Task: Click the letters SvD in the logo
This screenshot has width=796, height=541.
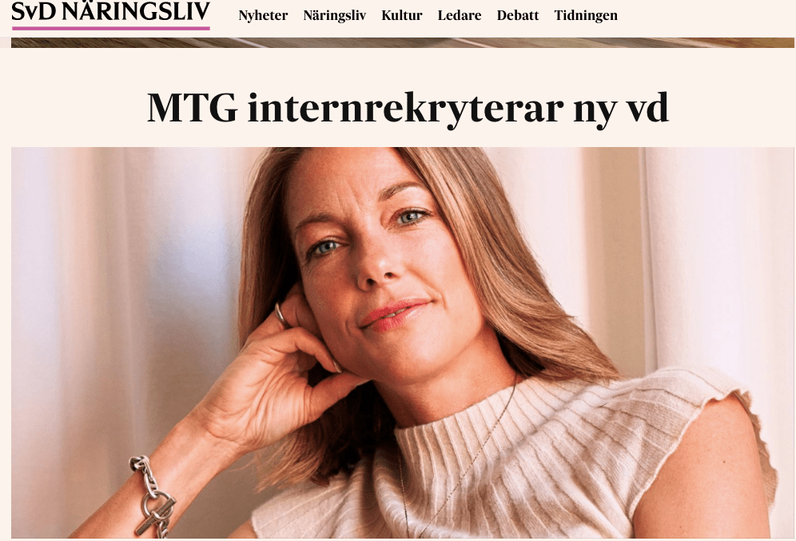Action: (34, 11)
